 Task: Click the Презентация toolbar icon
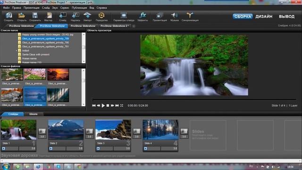tap(159, 17)
